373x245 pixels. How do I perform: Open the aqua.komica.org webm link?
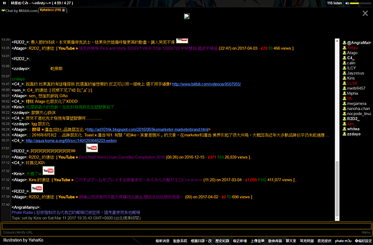71,141
